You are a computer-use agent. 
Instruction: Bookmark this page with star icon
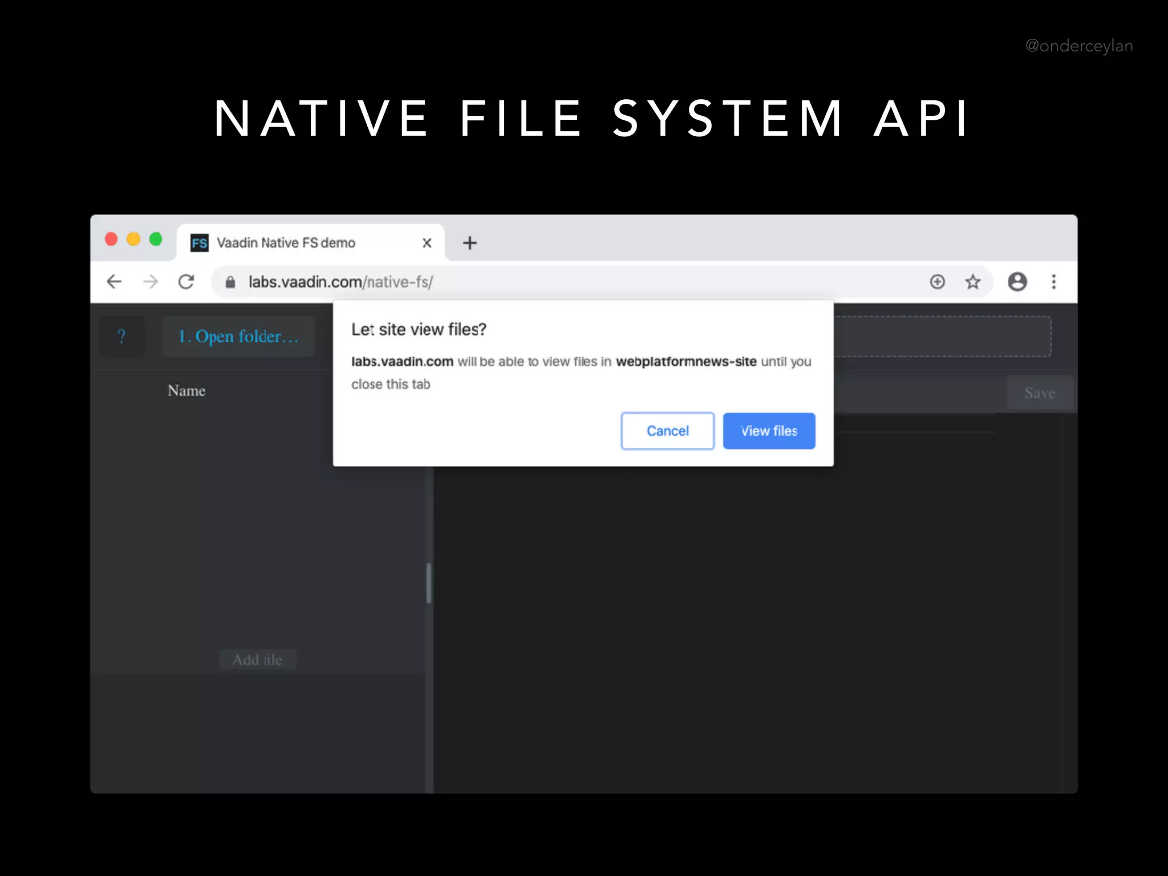pos(973,282)
